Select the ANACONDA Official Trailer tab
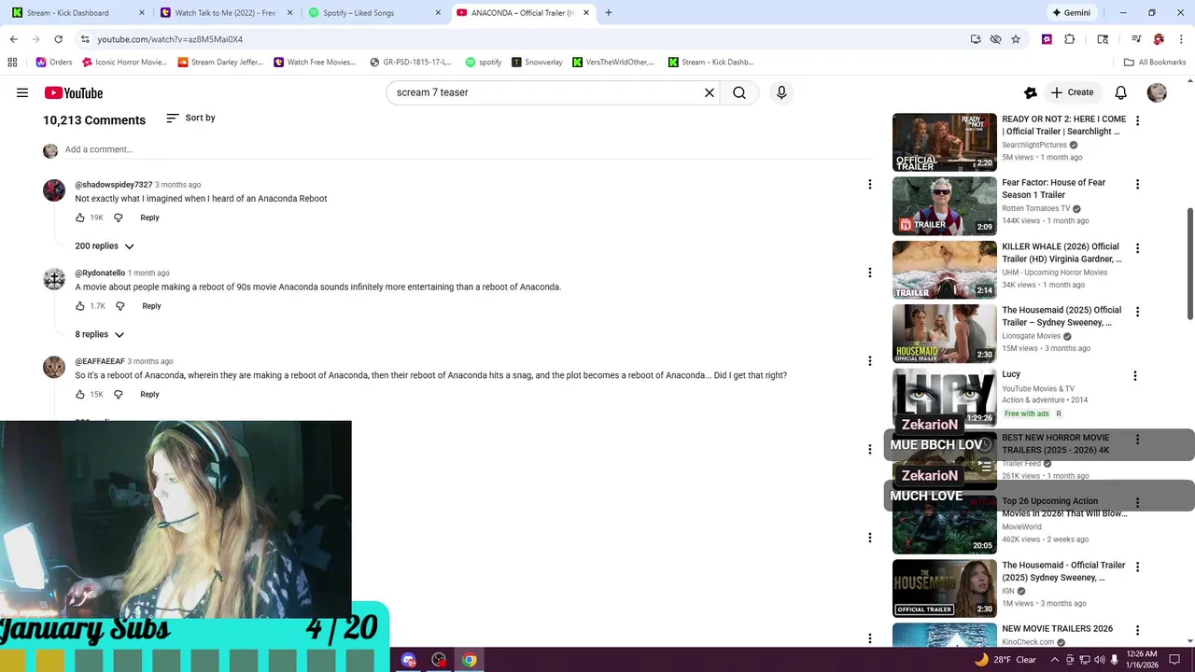The image size is (1195, 672). 523,13
